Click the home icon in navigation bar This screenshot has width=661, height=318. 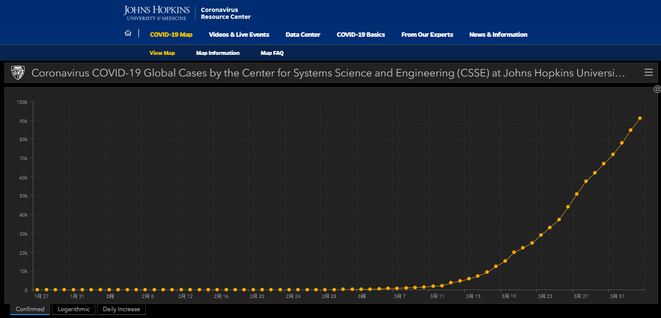click(128, 33)
